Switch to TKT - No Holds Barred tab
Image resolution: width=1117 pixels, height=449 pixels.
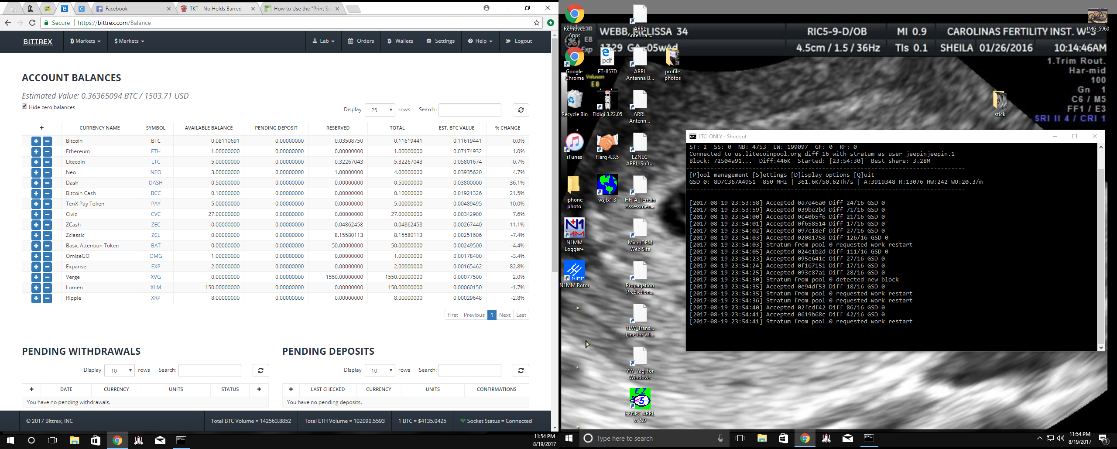pos(217,9)
